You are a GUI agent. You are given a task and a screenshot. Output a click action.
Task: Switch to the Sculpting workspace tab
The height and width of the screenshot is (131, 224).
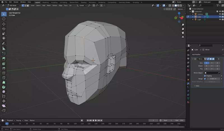coord(54,2)
